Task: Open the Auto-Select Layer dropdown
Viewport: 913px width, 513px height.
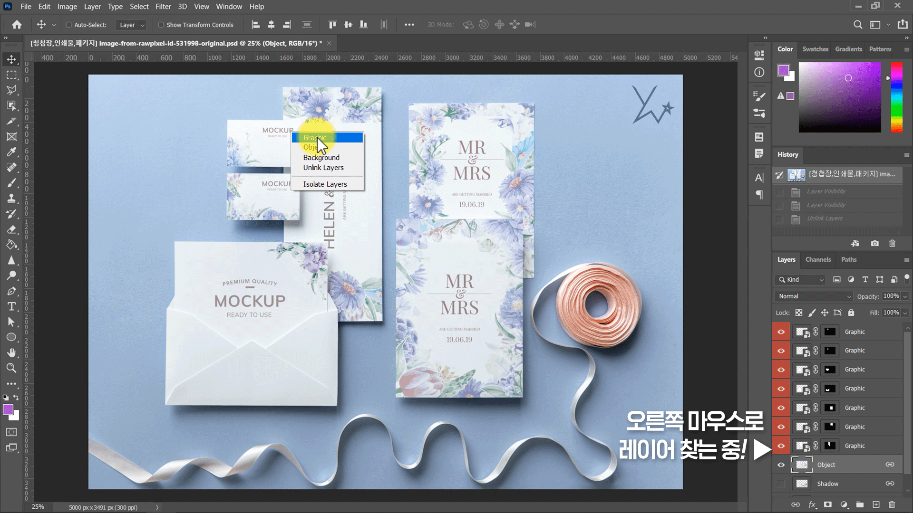Action: pyautogui.click(x=132, y=25)
